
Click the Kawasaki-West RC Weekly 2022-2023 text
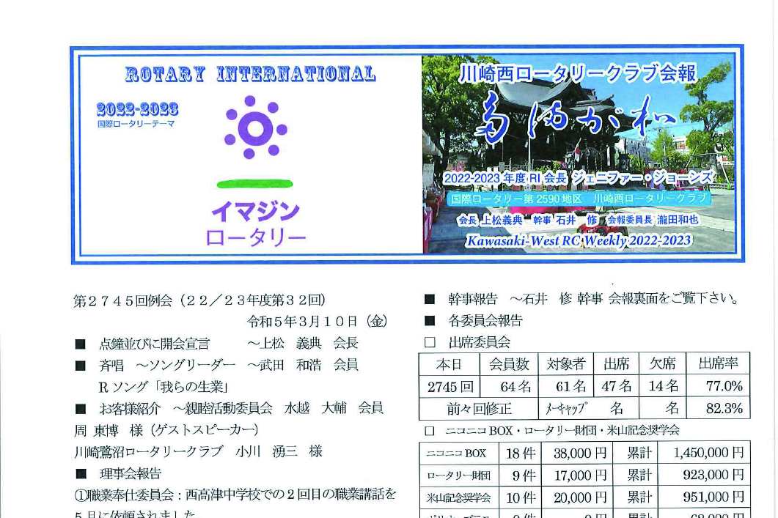pos(578,240)
